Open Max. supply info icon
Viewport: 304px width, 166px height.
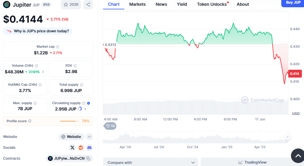pyautogui.click(x=35, y=103)
